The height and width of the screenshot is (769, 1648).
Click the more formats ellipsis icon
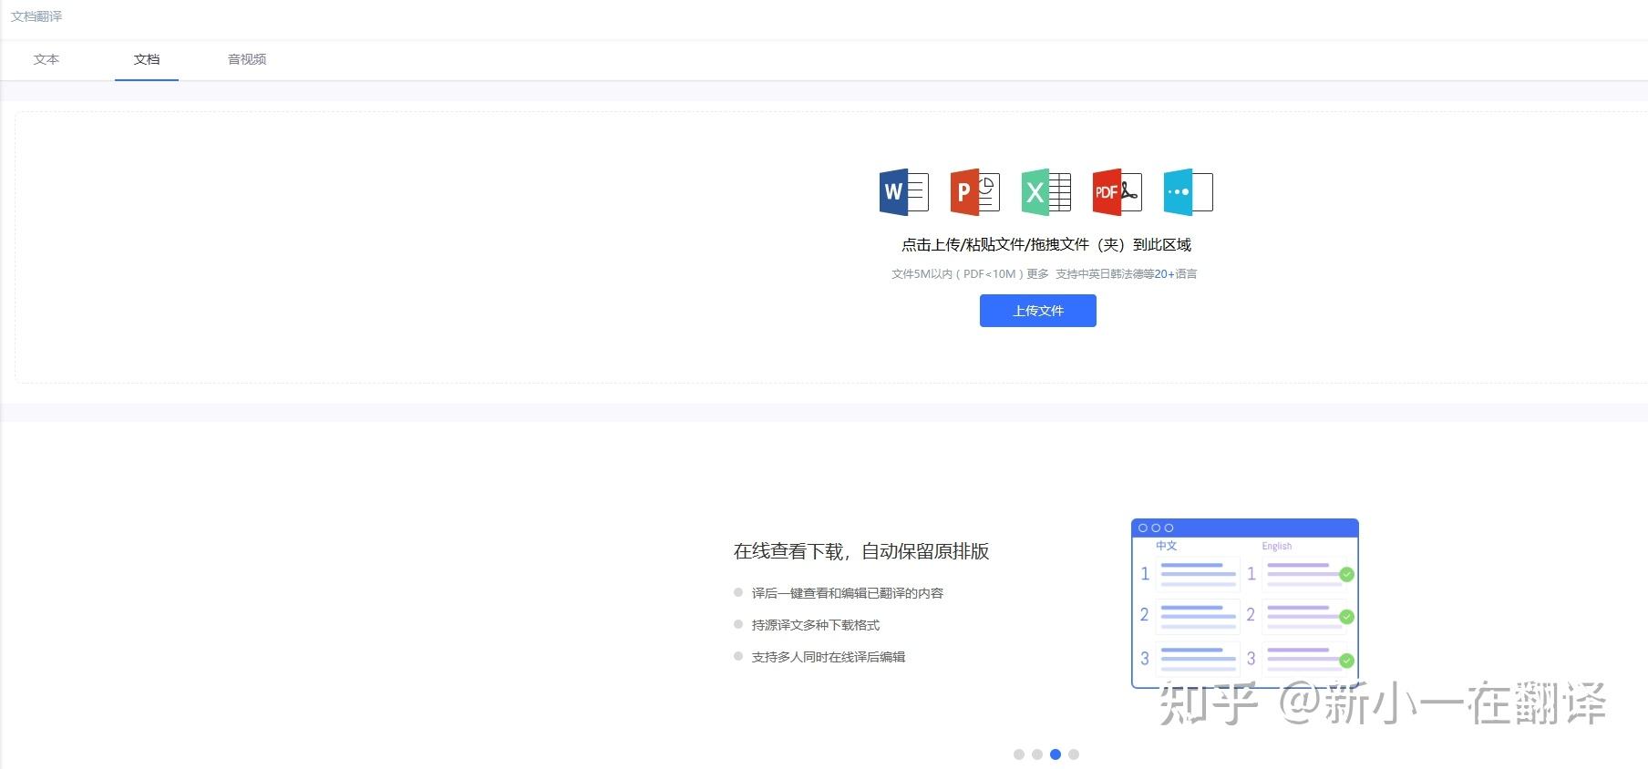[1188, 192]
